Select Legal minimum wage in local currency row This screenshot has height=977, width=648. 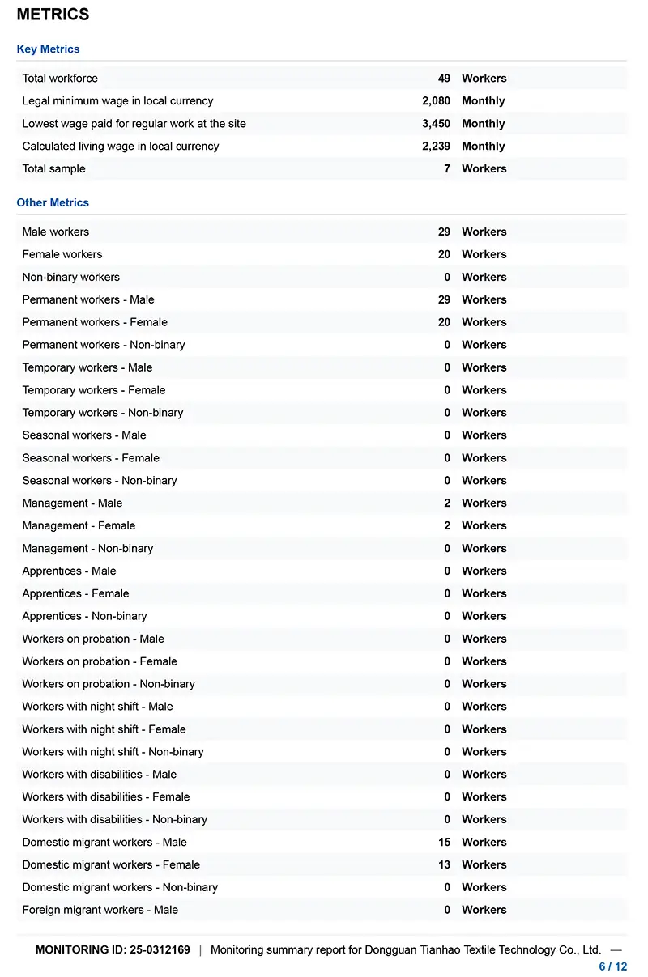click(x=322, y=101)
